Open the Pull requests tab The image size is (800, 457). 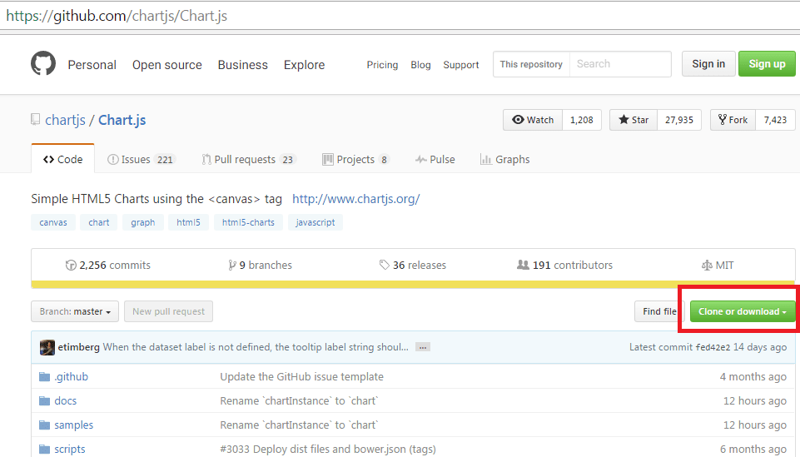click(x=249, y=160)
